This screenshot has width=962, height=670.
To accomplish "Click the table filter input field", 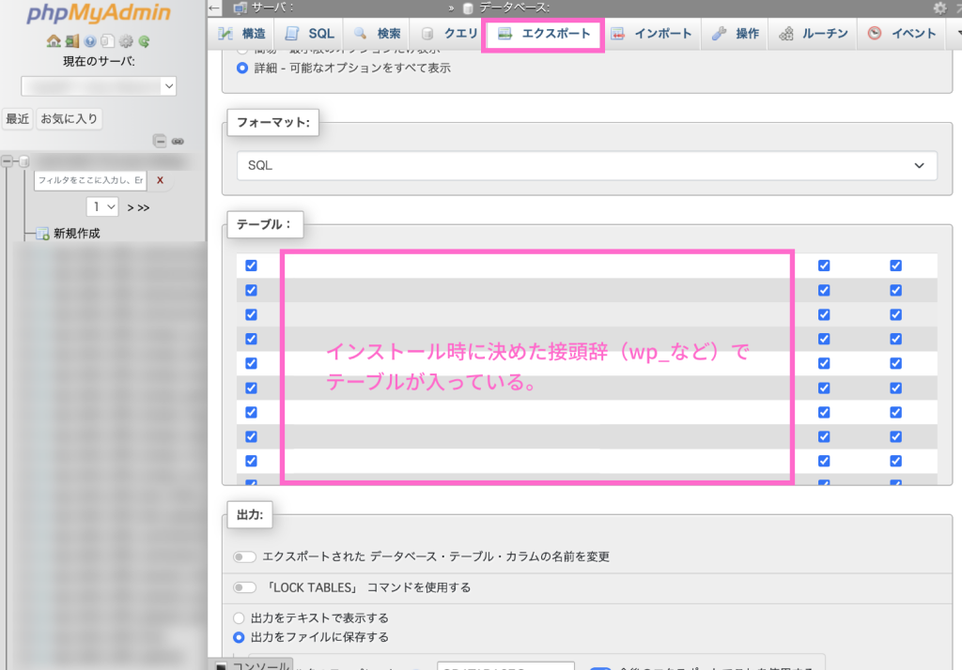I will 90,180.
